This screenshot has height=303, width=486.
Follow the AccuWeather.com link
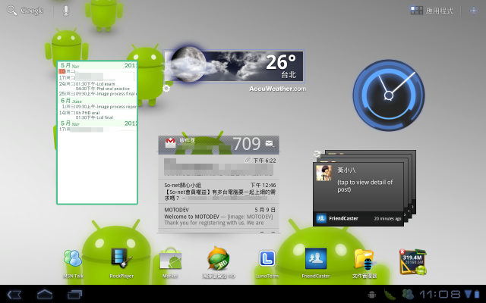coord(277,89)
